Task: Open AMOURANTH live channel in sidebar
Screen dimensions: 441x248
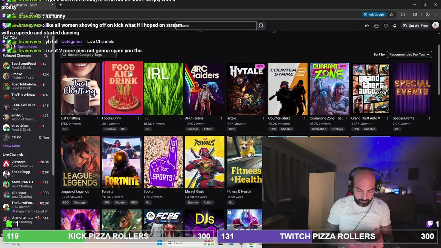Action: [26, 184]
